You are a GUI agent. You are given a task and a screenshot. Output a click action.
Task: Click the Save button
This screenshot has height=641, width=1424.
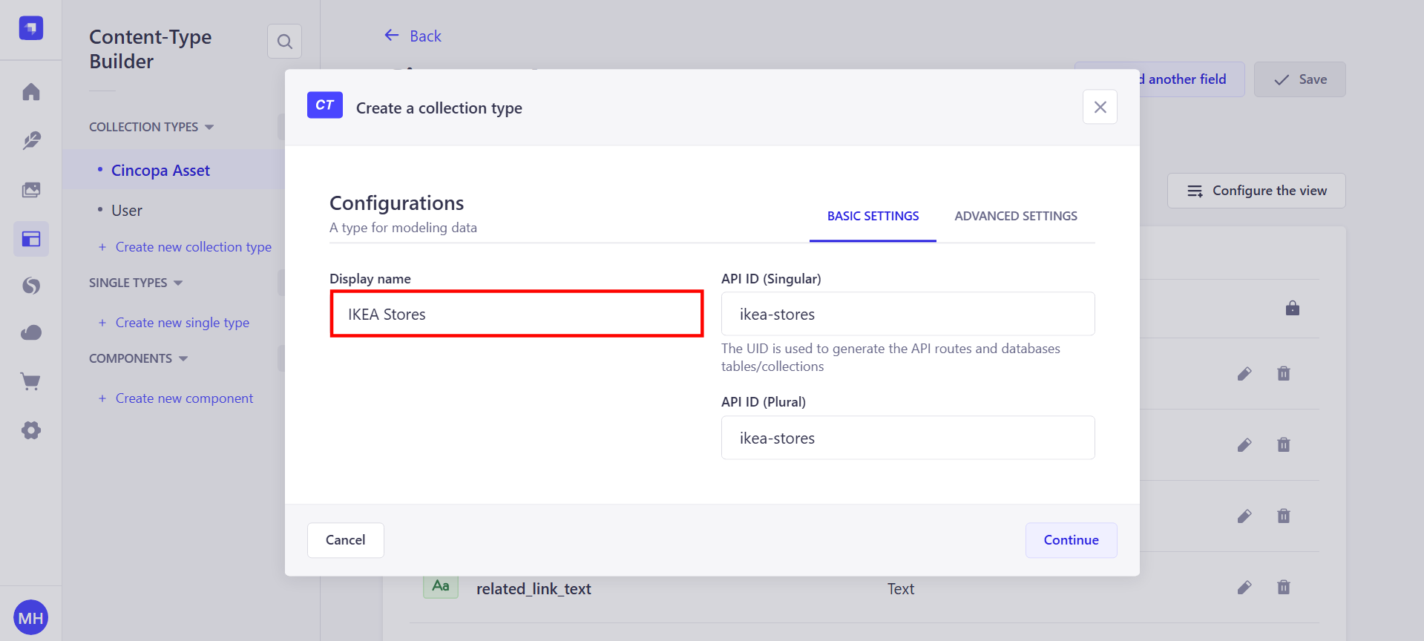pyautogui.click(x=1299, y=79)
